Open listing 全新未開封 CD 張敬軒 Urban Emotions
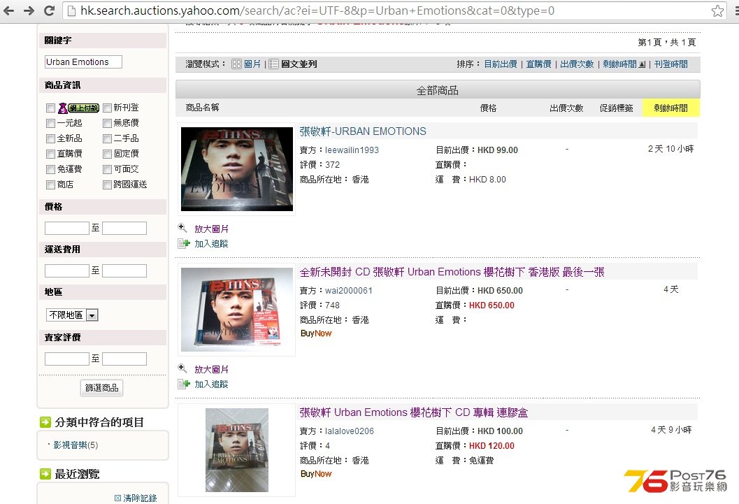739x504 pixels. coord(452,272)
